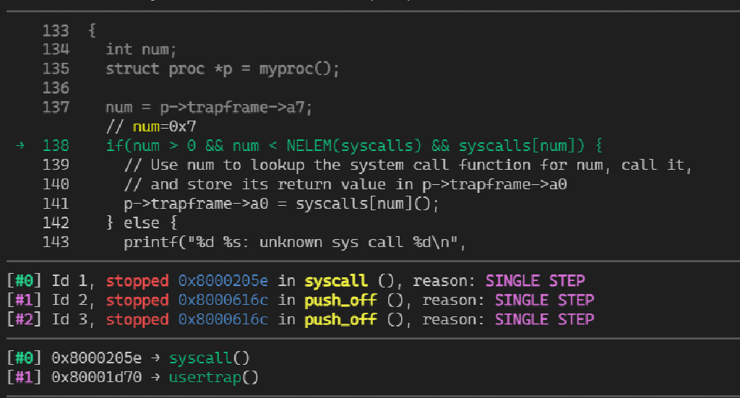
Task: Click NELEM(syscalls) in the highlighted line
Action: click(x=353, y=146)
